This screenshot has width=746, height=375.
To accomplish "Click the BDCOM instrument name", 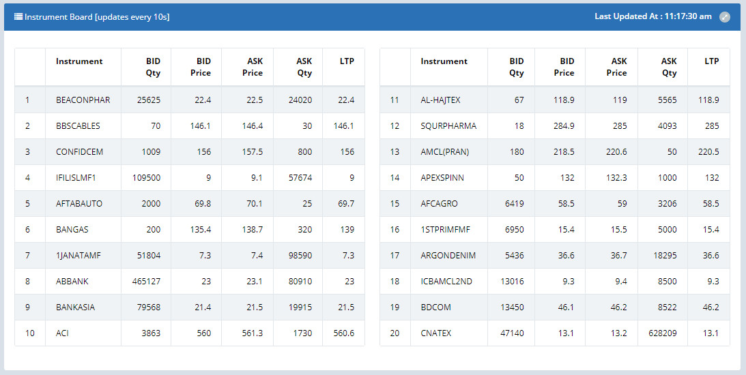I will (435, 307).
